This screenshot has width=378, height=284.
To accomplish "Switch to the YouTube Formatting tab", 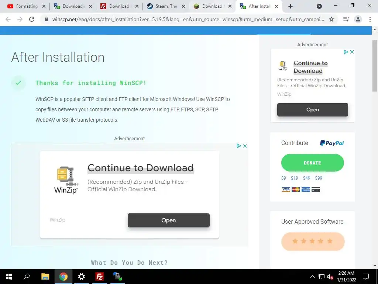I will point(23,6).
